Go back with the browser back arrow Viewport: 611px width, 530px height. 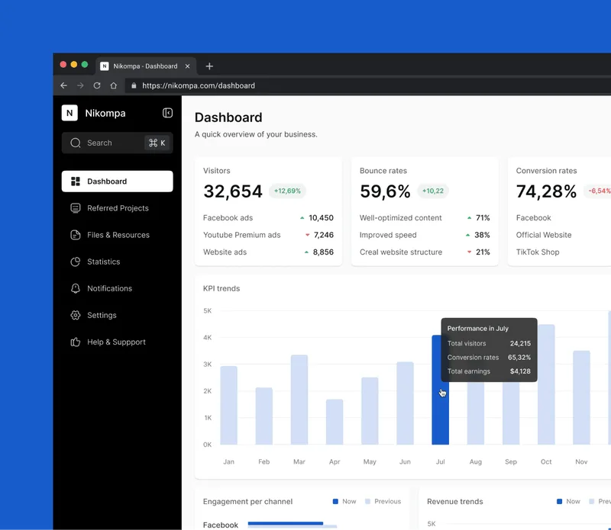pyautogui.click(x=64, y=85)
